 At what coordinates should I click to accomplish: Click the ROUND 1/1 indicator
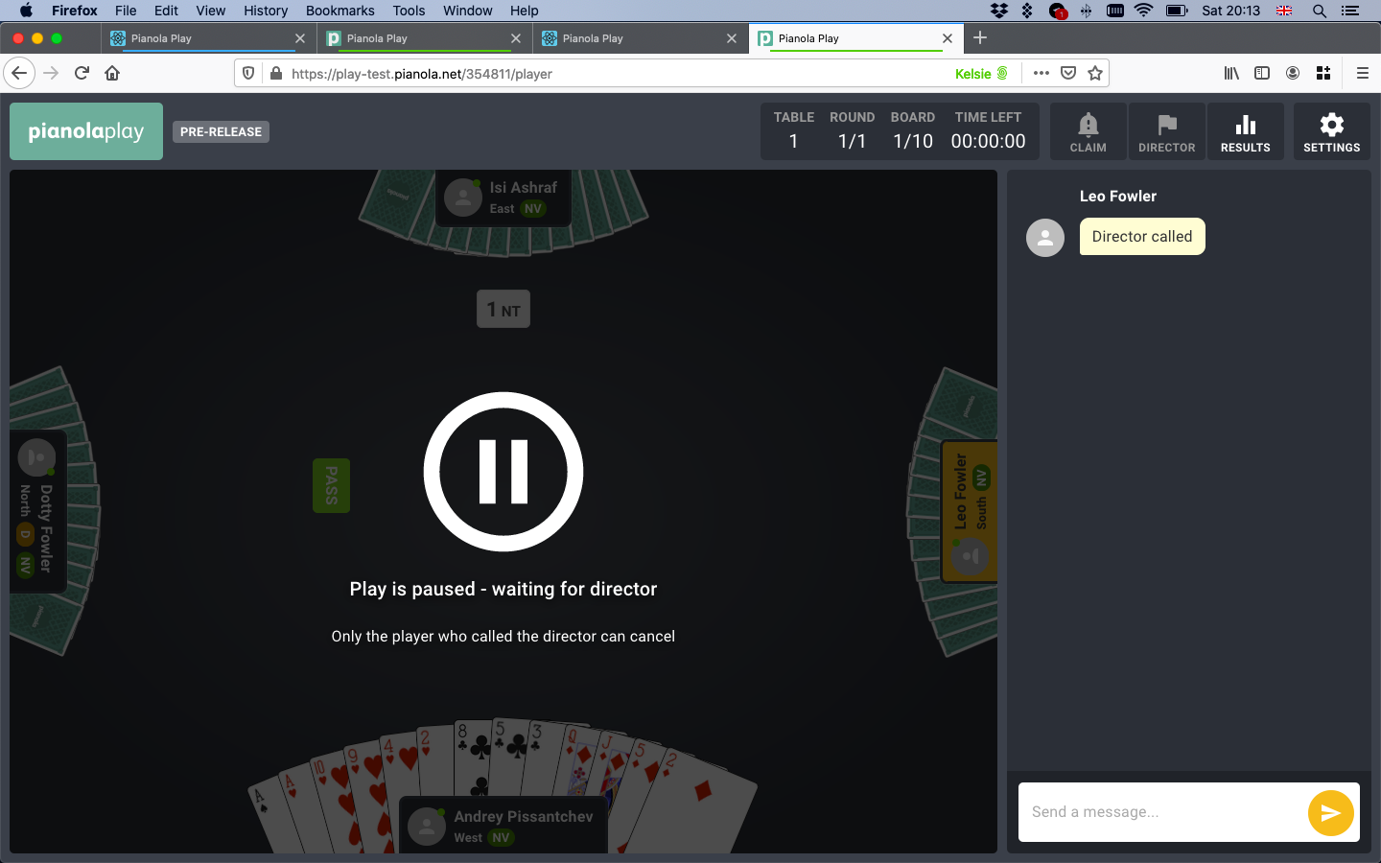852,130
